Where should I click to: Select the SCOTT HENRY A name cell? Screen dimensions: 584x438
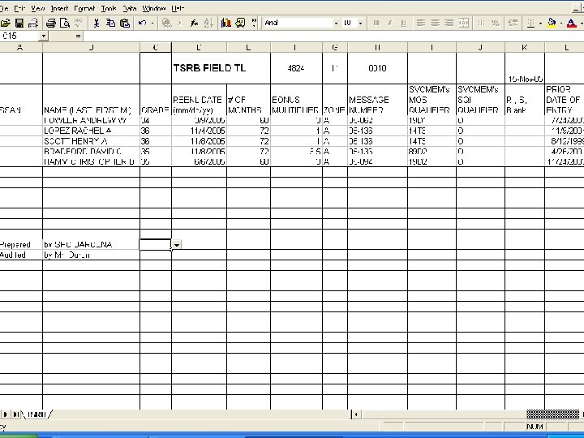click(x=91, y=141)
